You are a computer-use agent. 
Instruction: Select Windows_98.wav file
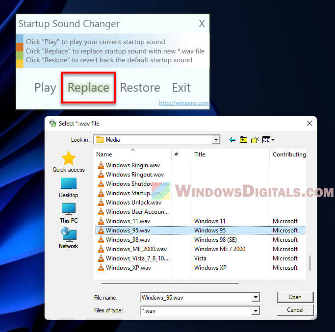[x=124, y=240]
